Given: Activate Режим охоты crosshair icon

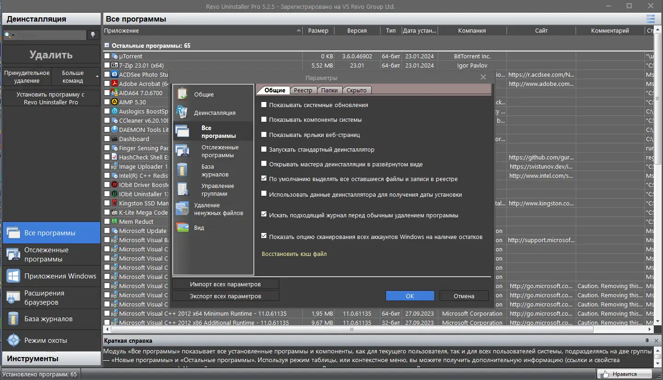Looking at the screenshot, I should [x=13, y=340].
